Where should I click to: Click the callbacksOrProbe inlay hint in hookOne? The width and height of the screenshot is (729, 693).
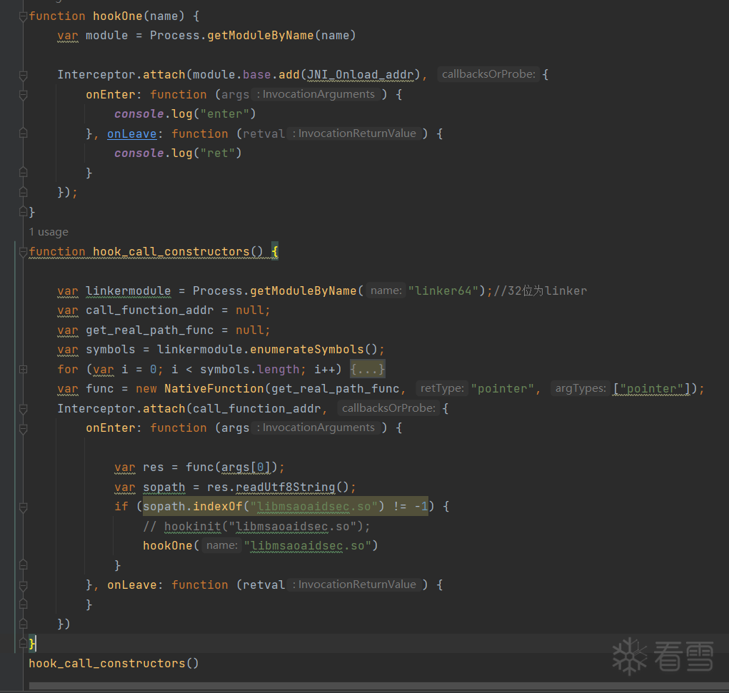488,74
